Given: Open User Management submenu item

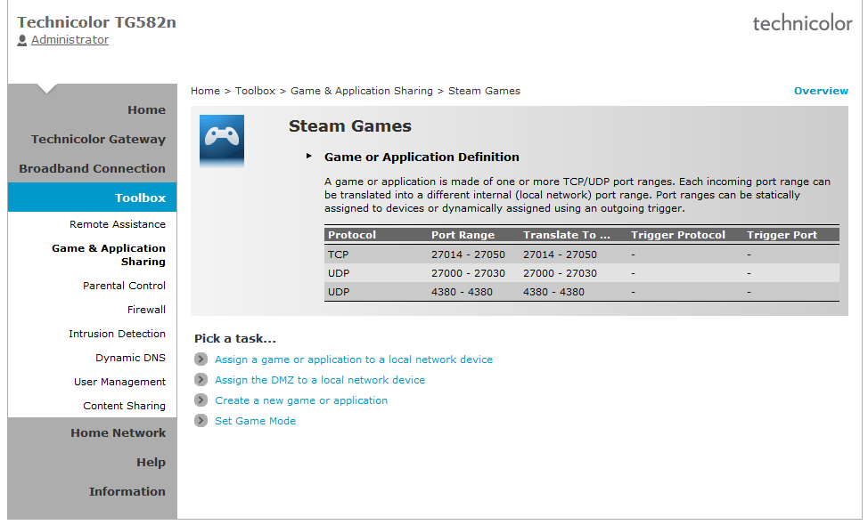Looking at the screenshot, I should coord(119,382).
